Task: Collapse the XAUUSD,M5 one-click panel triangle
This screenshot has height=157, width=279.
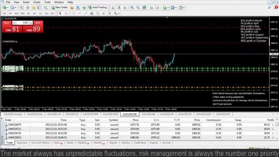Action: pyautogui.click(x=3, y=18)
